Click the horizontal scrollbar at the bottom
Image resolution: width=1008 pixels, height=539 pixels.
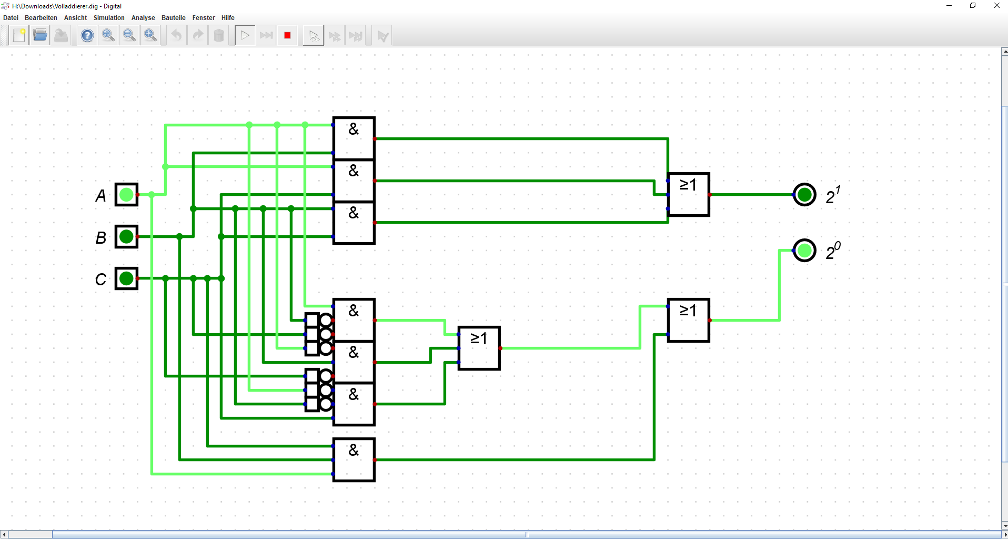coord(527,535)
